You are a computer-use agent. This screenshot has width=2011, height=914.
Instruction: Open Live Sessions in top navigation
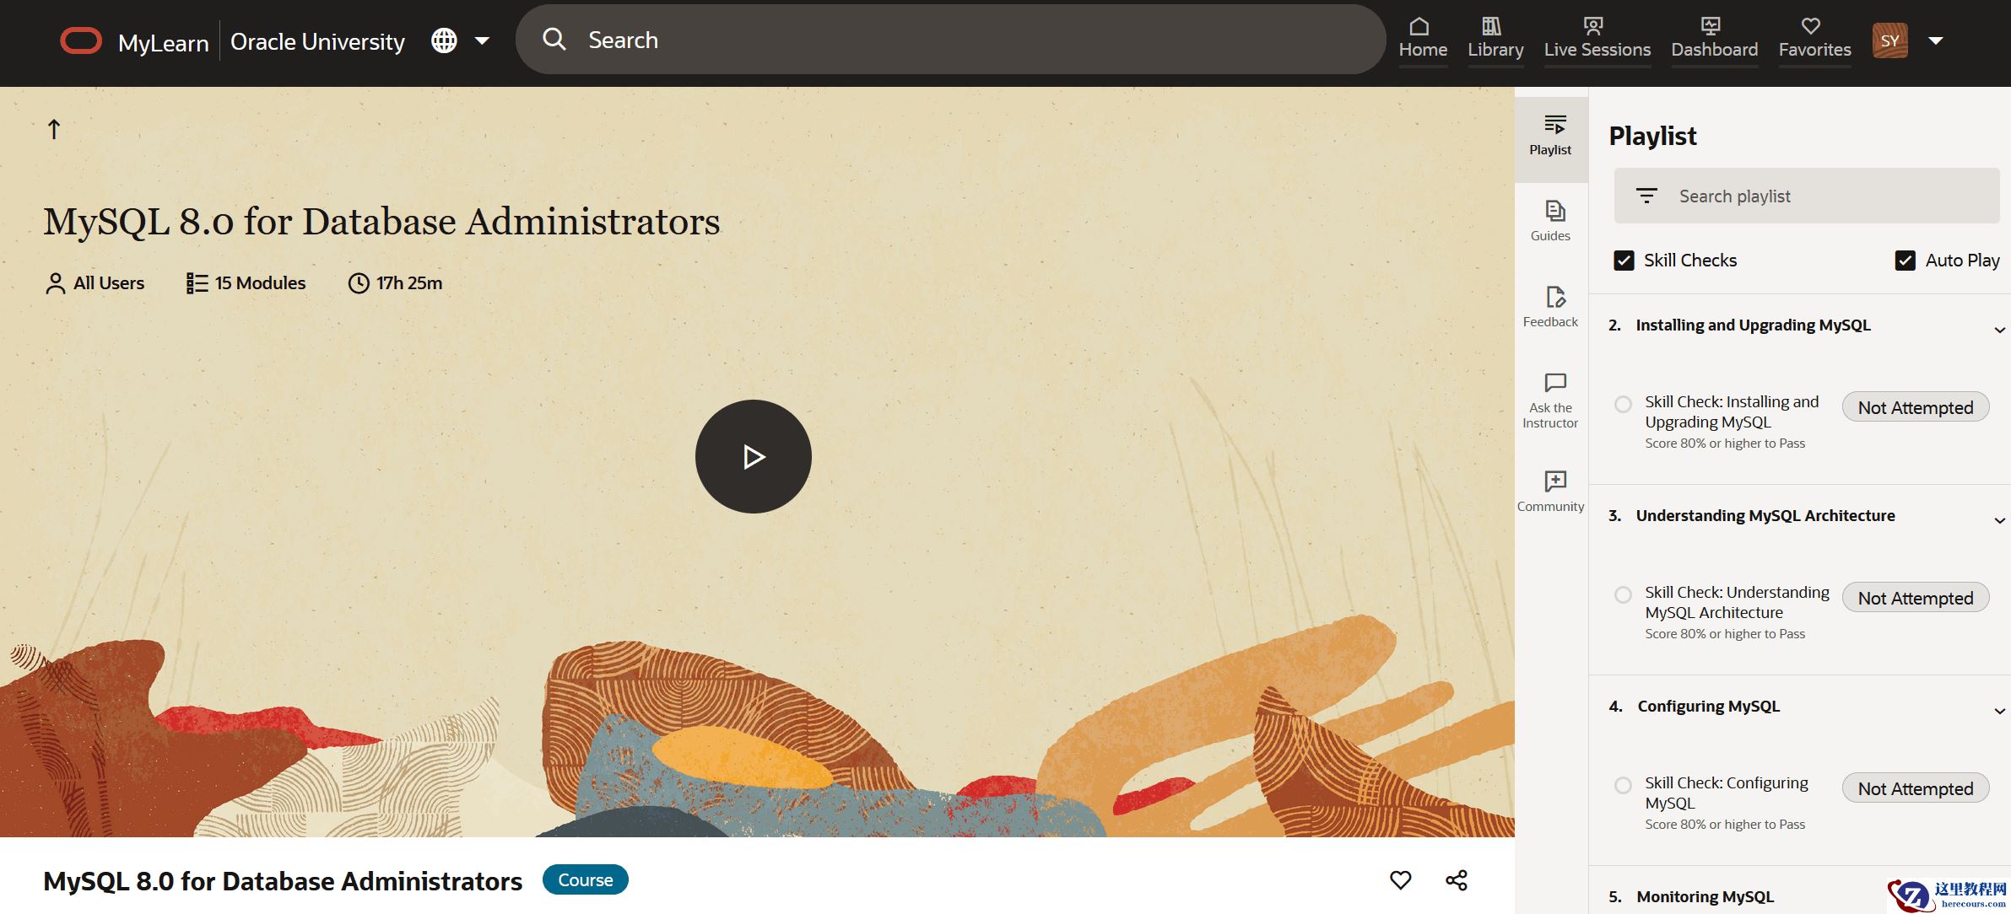pyautogui.click(x=1597, y=39)
